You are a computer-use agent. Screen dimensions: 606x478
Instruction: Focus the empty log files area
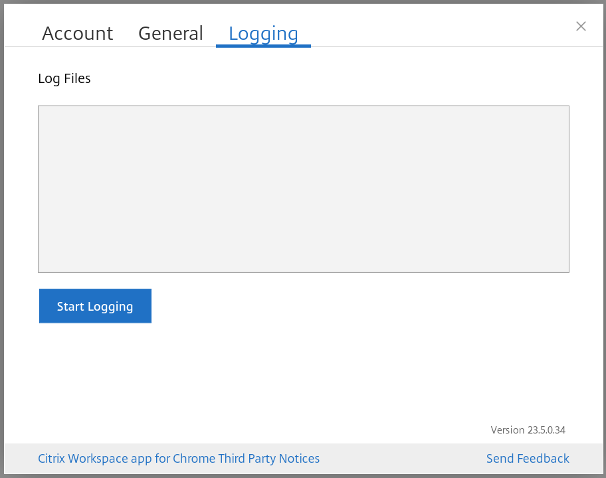tap(303, 189)
